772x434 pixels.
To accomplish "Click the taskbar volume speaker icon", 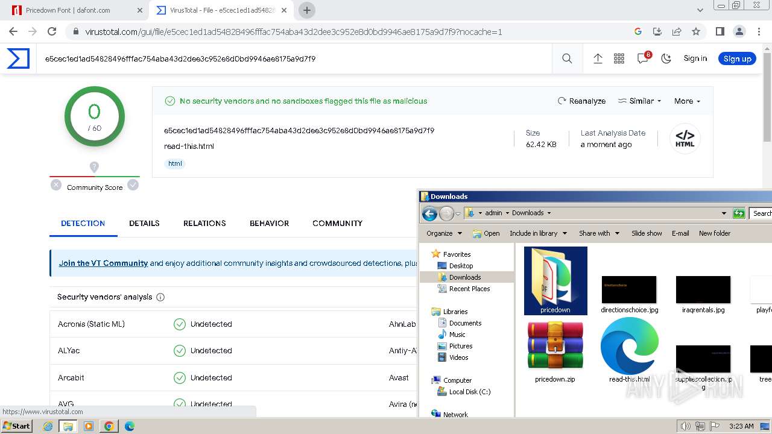I will pyautogui.click(x=686, y=426).
